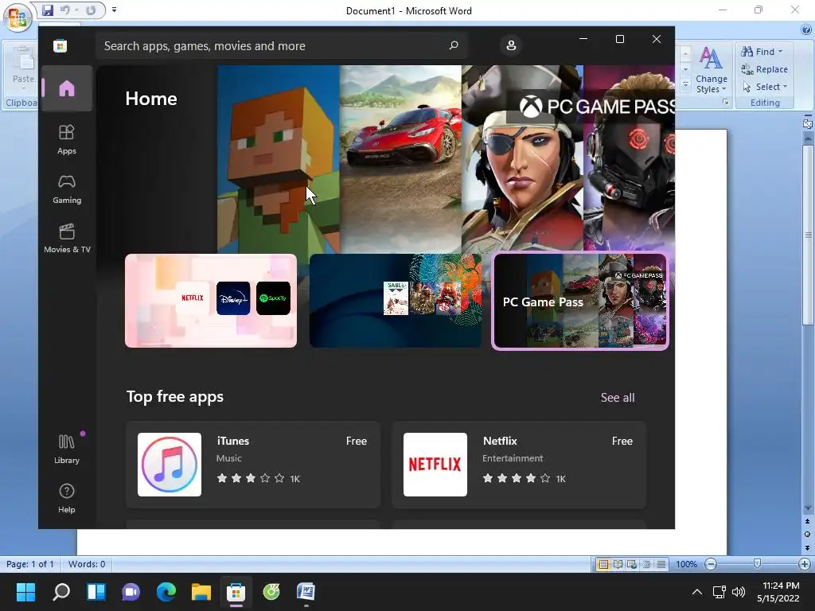Click See all for Top free apps
The width and height of the screenshot is (815, 611).
point(618,398)
